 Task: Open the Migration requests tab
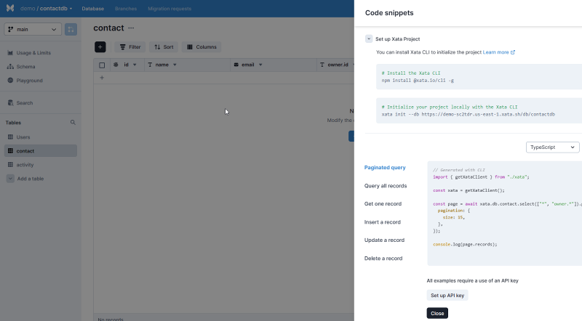170,9
